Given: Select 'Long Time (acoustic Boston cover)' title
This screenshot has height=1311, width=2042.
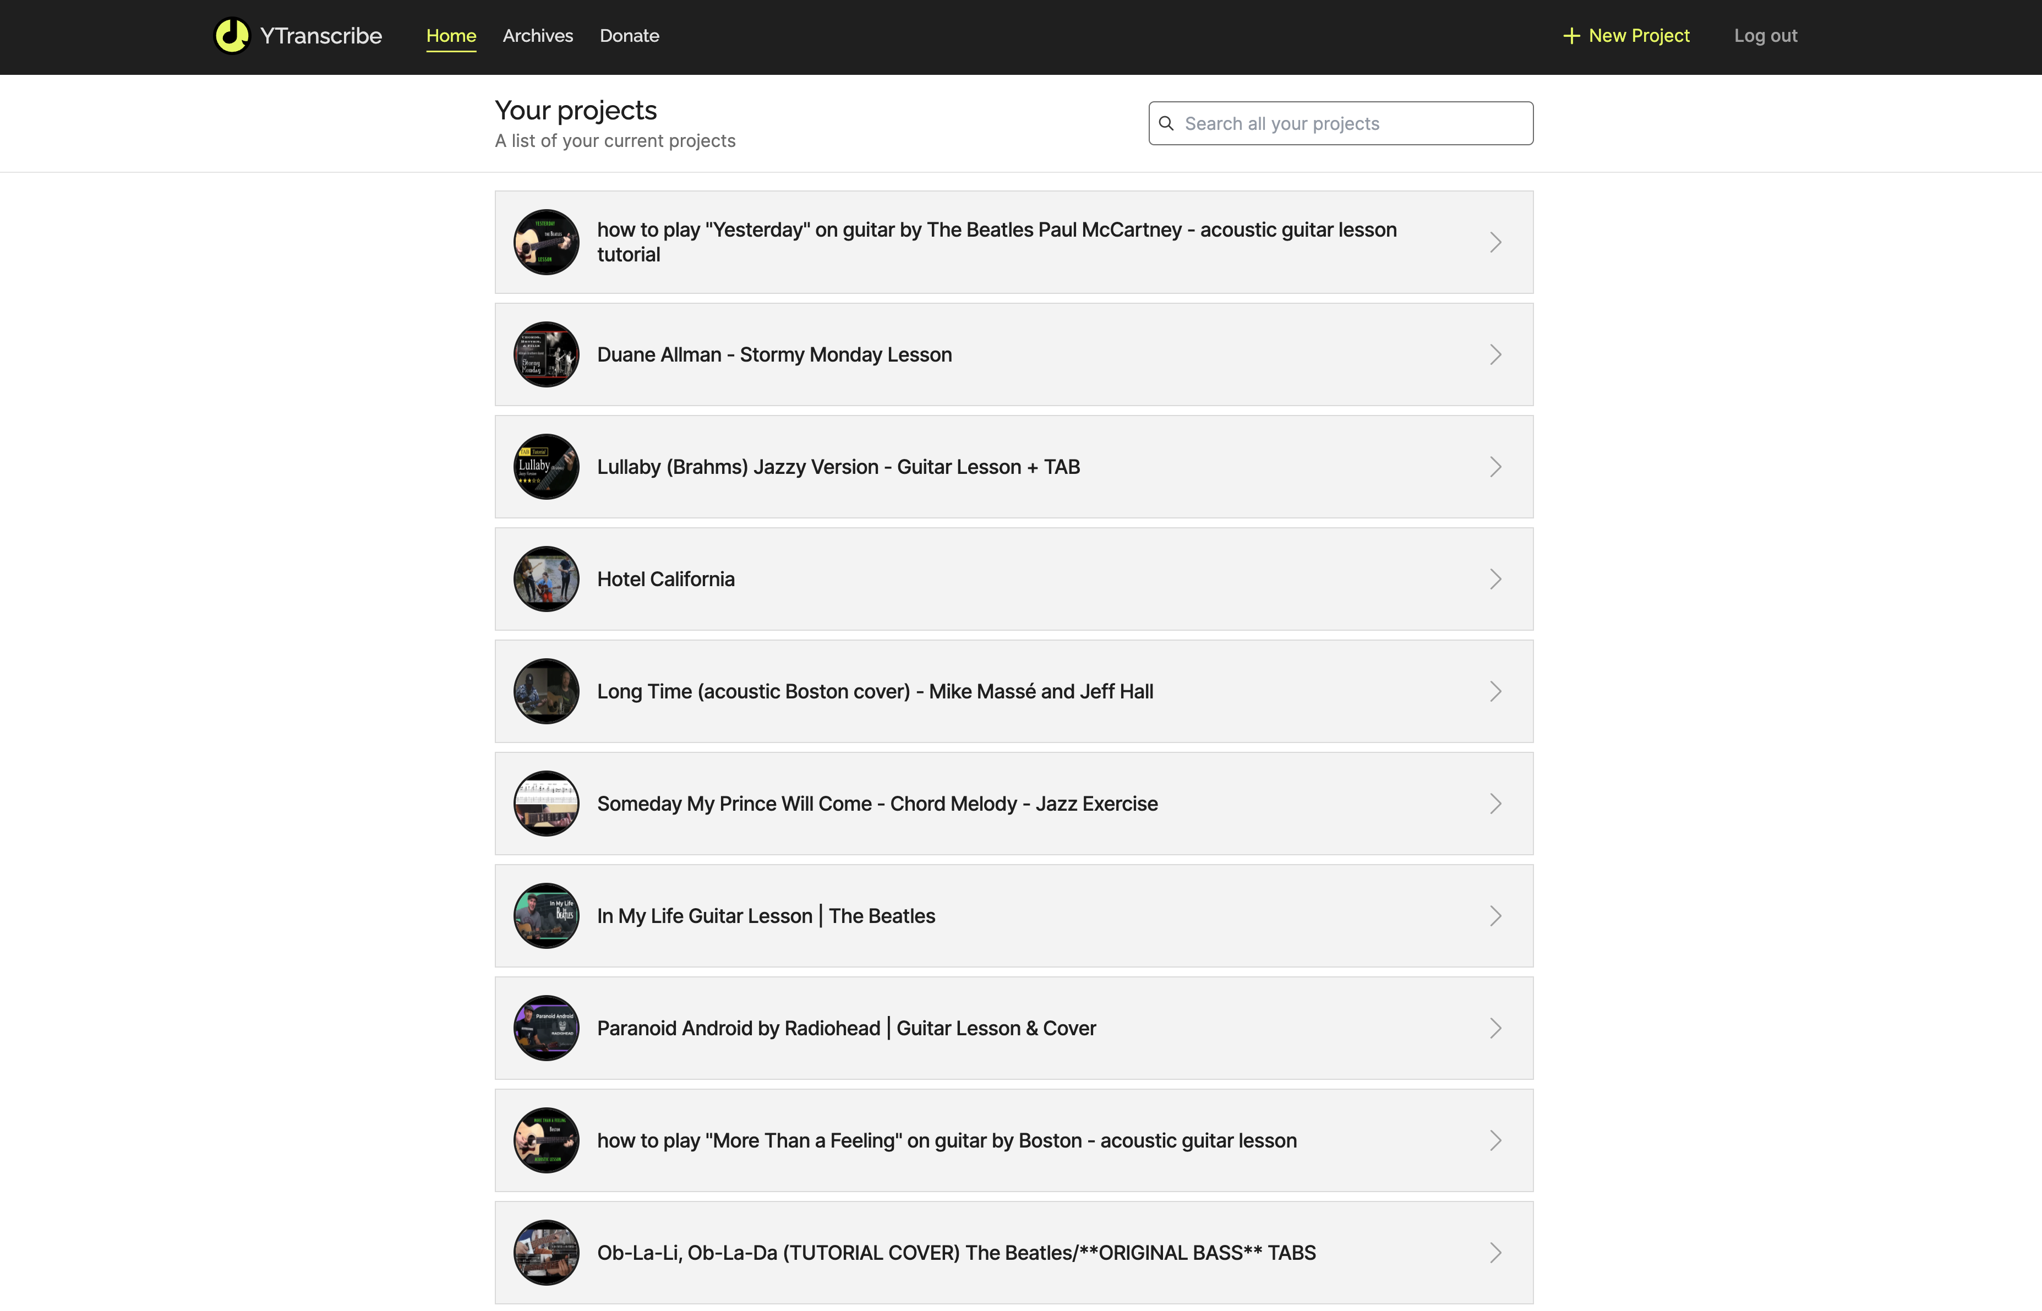Looking at the screenshot, I should (x=875, y=691).
